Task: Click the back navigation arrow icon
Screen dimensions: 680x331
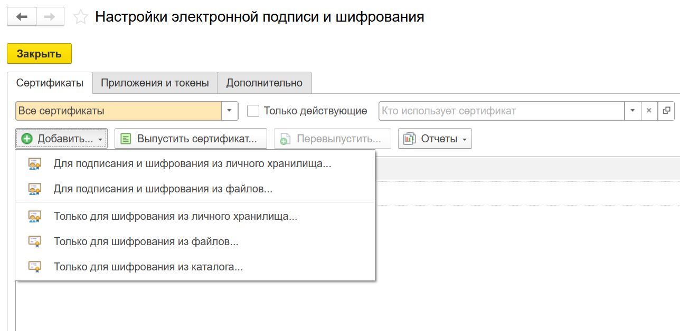Action: [22, 17]
